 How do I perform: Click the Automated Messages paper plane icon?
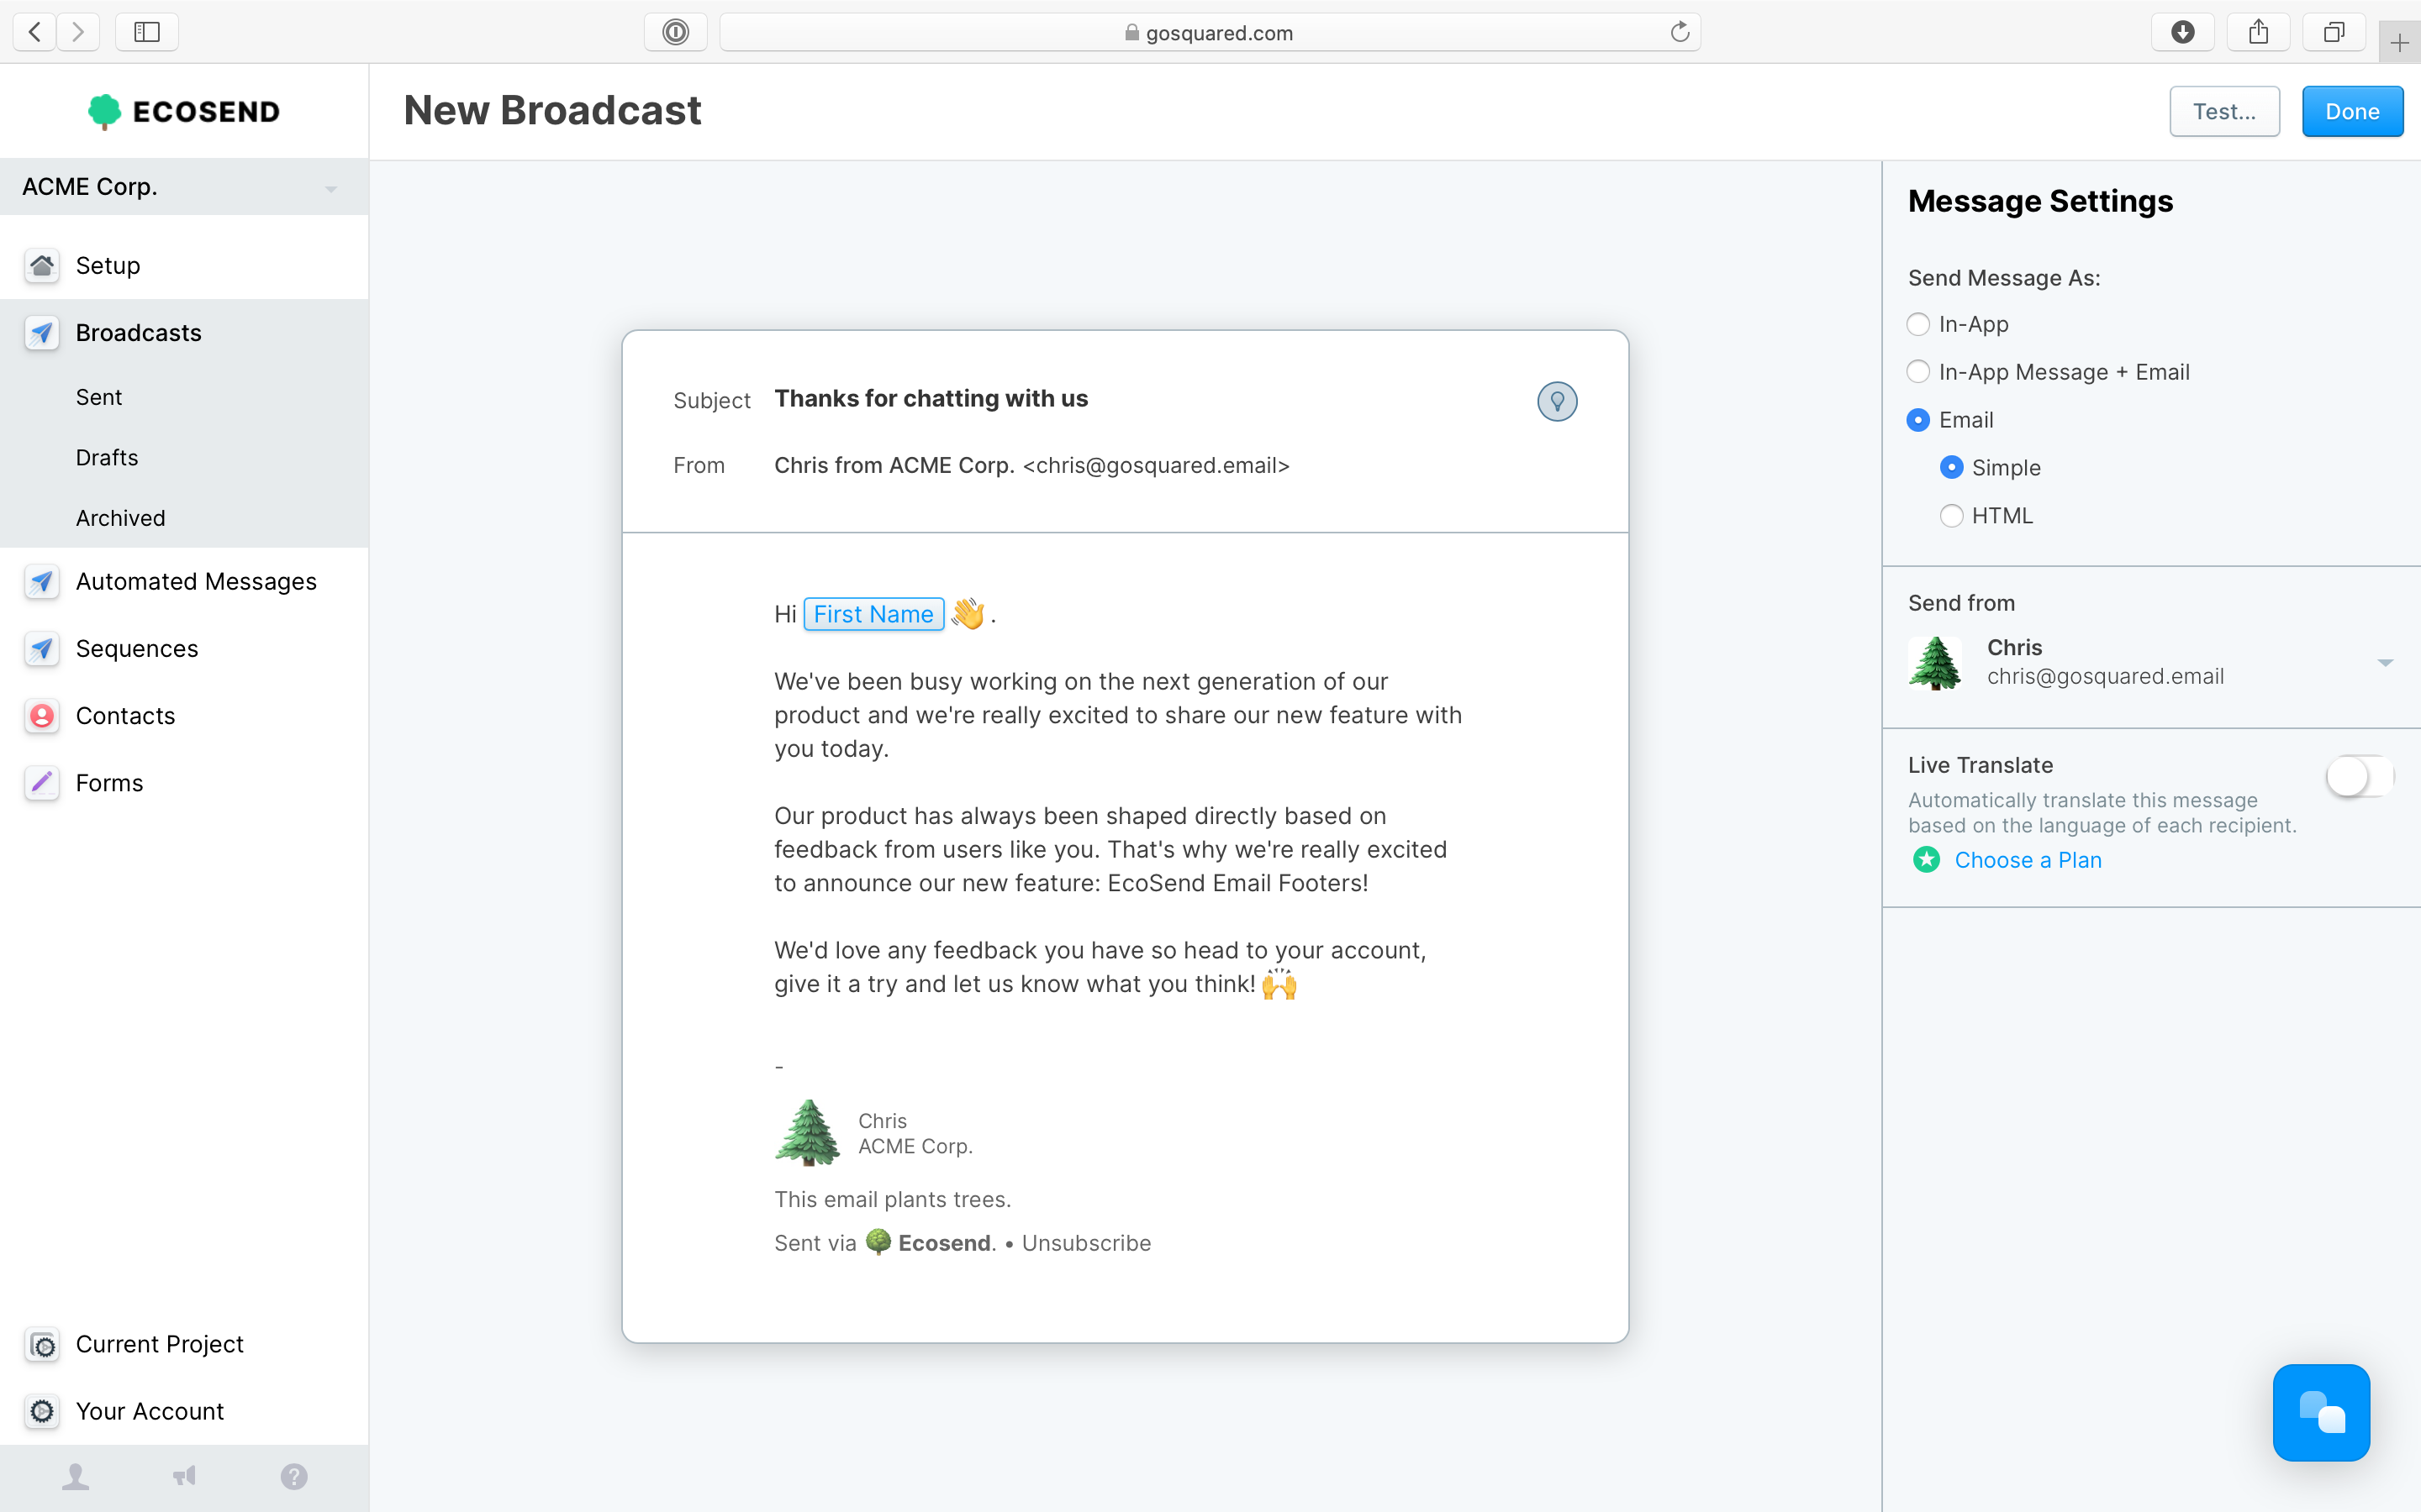click(42, 582)
